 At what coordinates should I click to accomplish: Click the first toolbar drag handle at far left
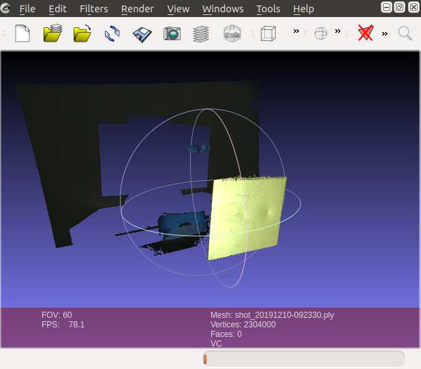pos(4,33)
